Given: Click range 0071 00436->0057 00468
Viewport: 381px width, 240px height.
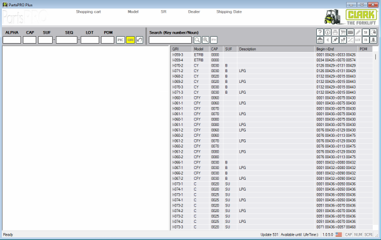Looking at the screenshot, I should point(336,227).
